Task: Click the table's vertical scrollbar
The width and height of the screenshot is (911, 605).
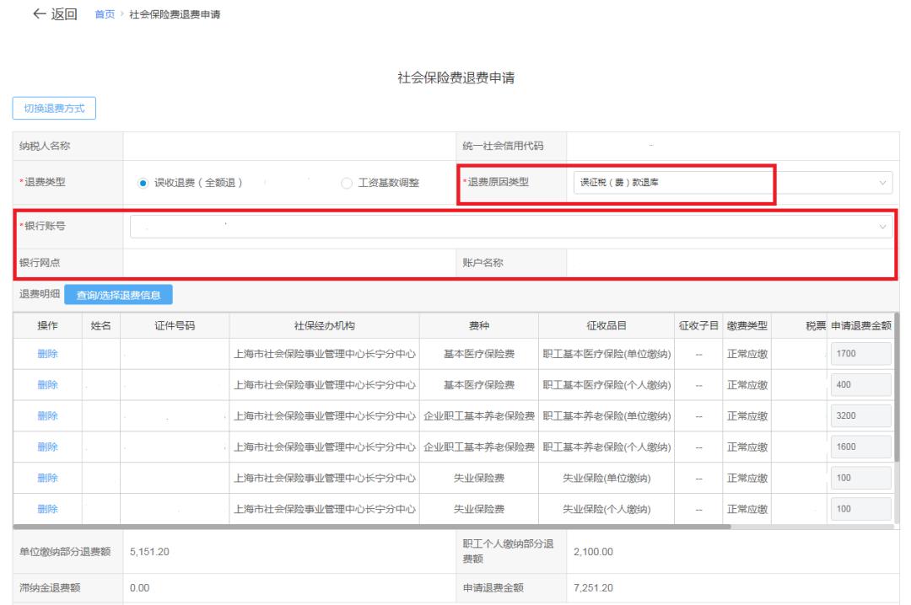Action: (x=897, y=388)
